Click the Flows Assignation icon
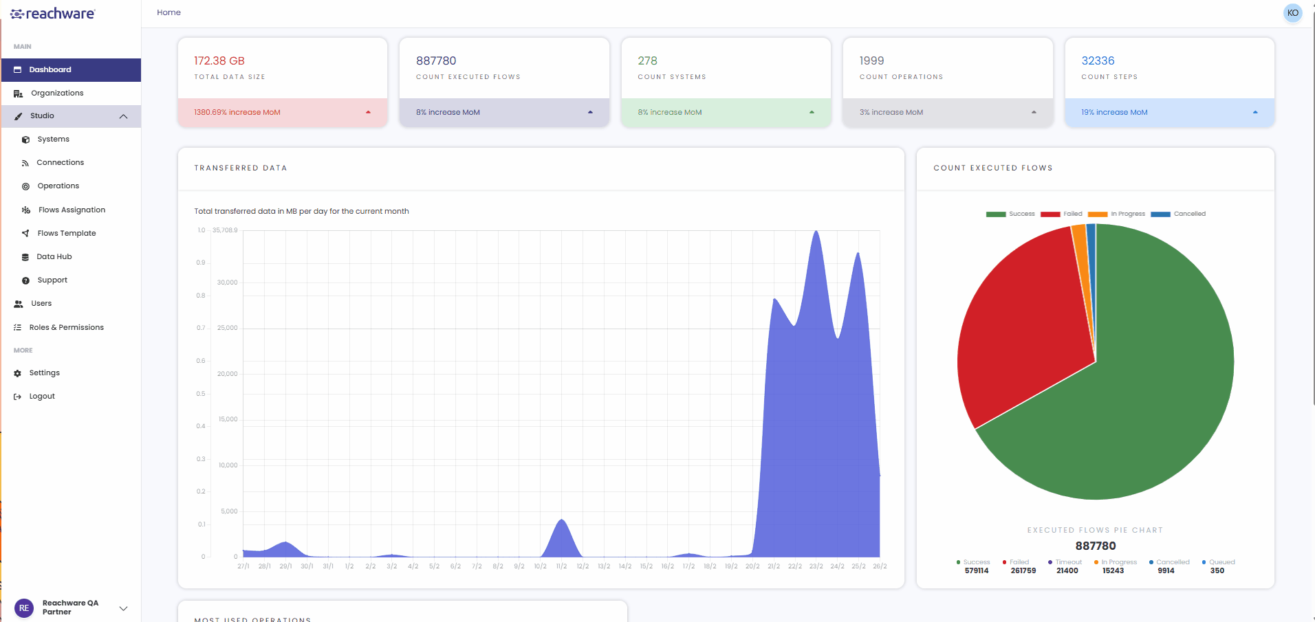 (26, 210)
